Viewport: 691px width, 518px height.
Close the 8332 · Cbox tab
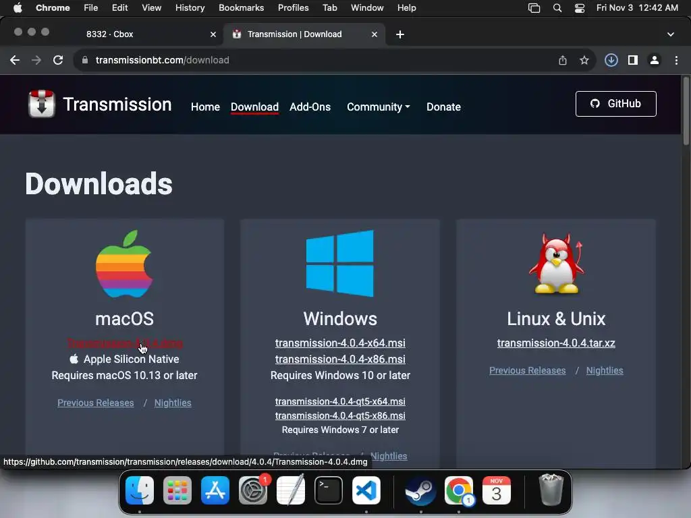[x=213, y=34]
